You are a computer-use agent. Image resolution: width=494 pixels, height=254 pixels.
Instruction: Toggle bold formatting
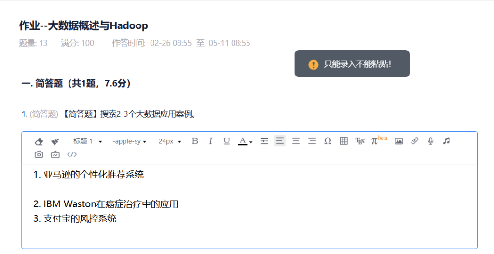195,141
